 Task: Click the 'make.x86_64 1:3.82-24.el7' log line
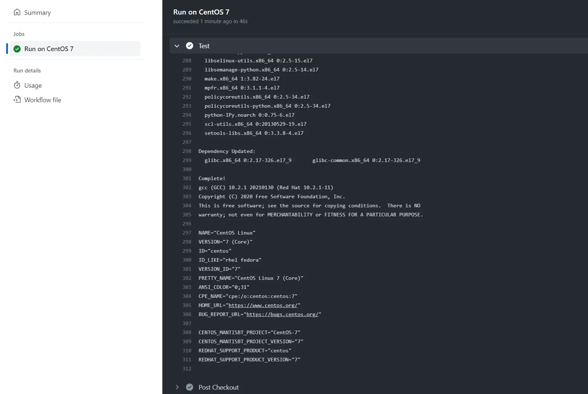(242, 79)
